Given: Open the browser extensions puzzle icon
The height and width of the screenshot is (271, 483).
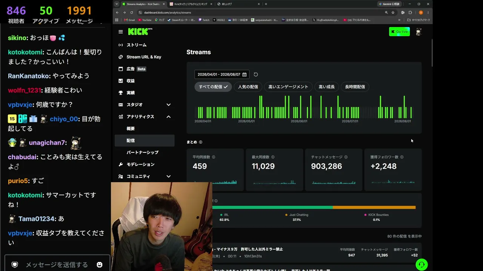Looking at the screenshot, I should [410, 12].
